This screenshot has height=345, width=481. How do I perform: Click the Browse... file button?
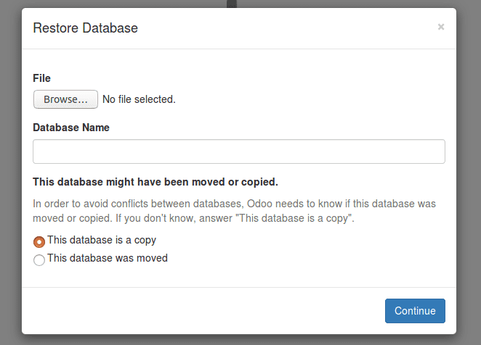click(x=65, y=99)
